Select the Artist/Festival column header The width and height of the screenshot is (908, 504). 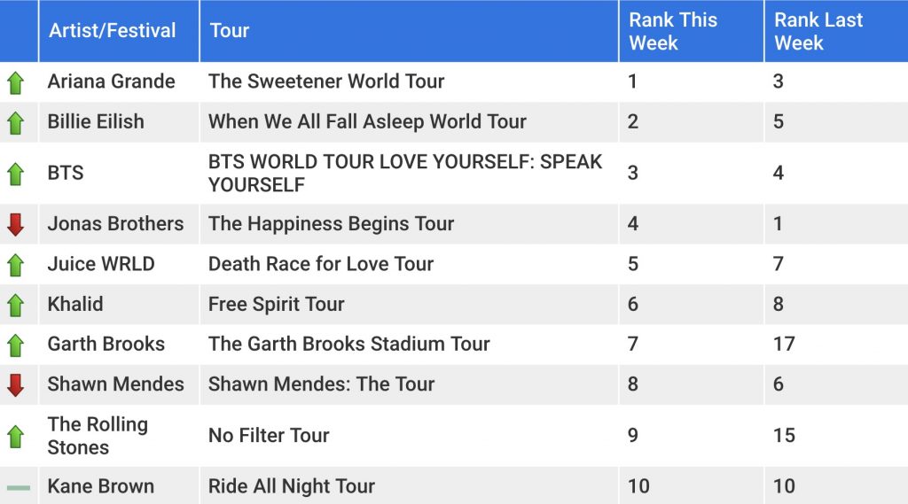119,31
